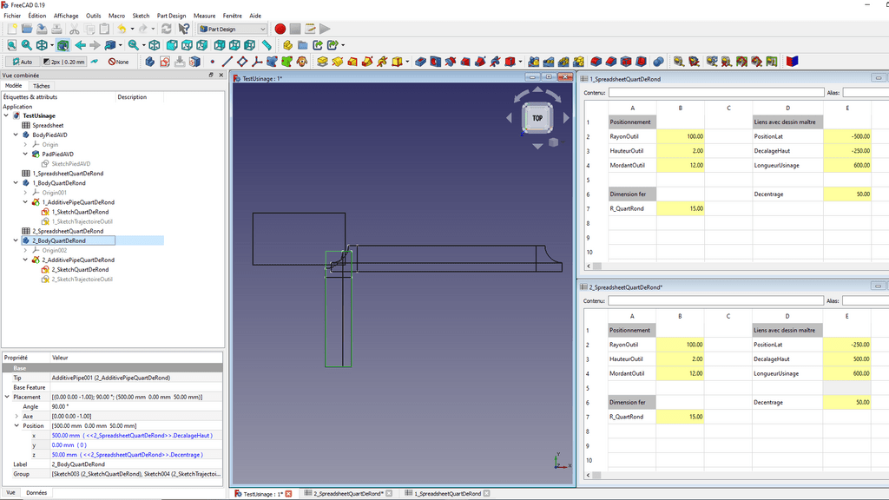Collapse the TestUsinage document tree node
The image size is (889, 500).
(x=6, y=115)
